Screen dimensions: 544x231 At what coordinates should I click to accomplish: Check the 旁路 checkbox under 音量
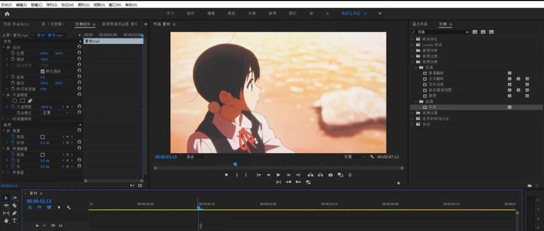tap(43, 137)
